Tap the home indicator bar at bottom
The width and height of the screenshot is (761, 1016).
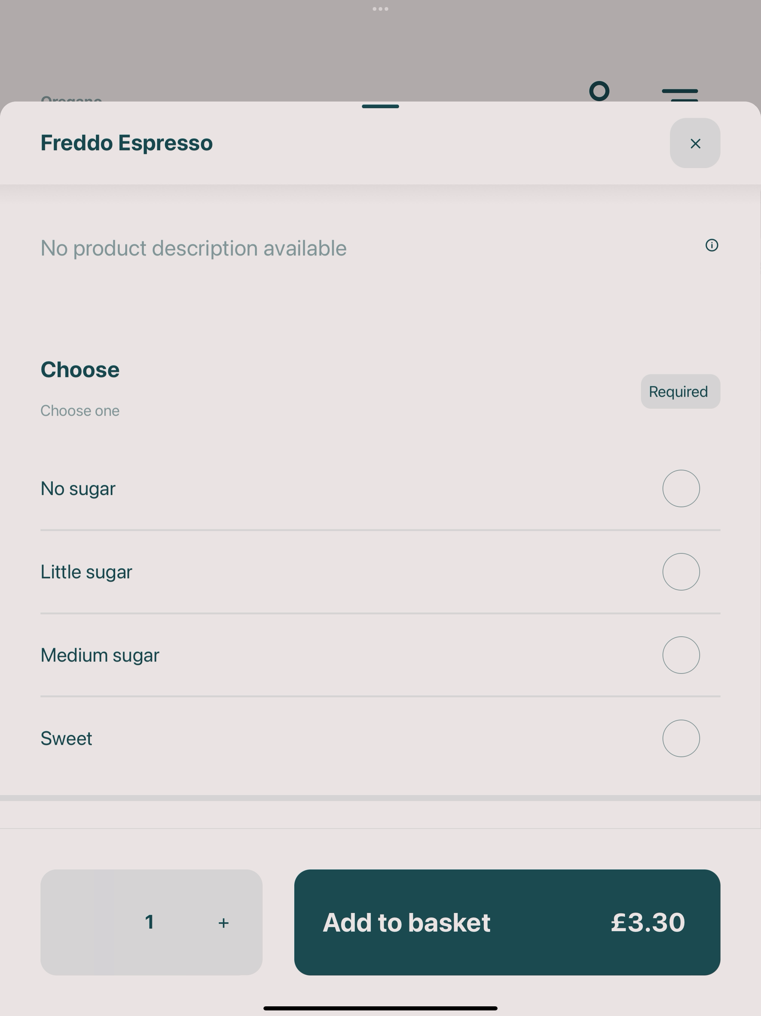(x=380, y=1009)
